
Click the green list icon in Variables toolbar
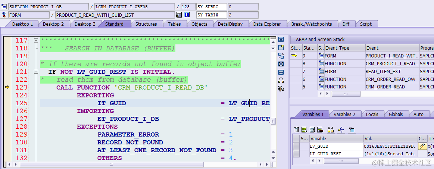[305, 129]
